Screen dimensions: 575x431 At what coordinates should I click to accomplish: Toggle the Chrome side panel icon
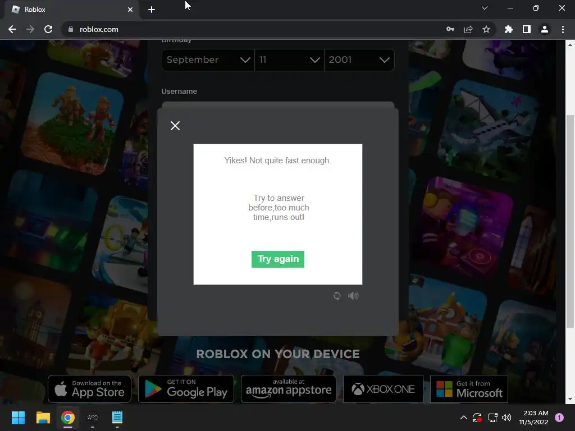[x=527, y=29]
